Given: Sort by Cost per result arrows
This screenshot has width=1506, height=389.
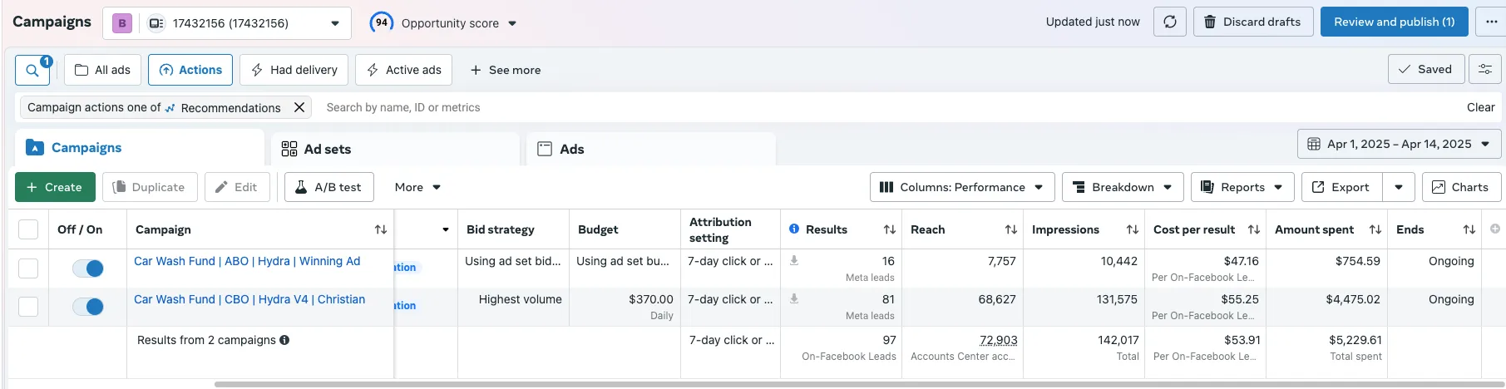Looking at the screenshot, I should [x=1254, y=229].
